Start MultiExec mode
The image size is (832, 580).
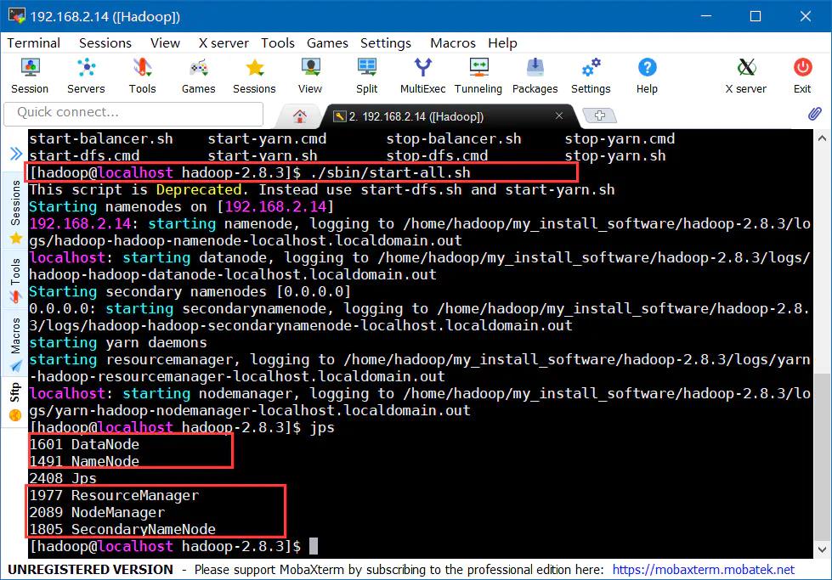(x=422, y=76)
